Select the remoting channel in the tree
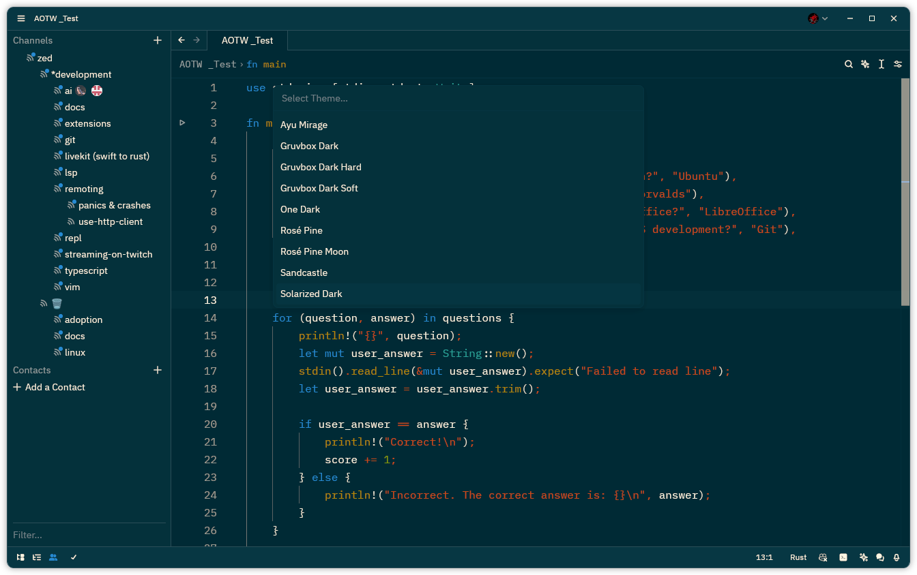This screenshot has height=575, width=917. tap(84, 189)
